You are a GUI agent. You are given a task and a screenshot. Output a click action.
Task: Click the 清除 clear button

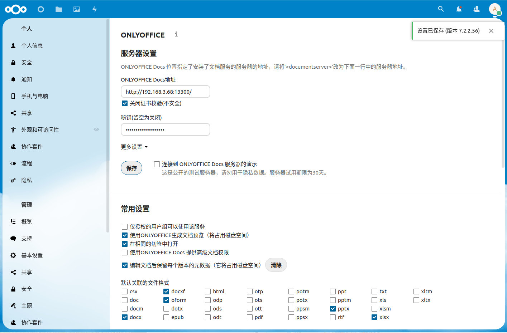(276, 265)
